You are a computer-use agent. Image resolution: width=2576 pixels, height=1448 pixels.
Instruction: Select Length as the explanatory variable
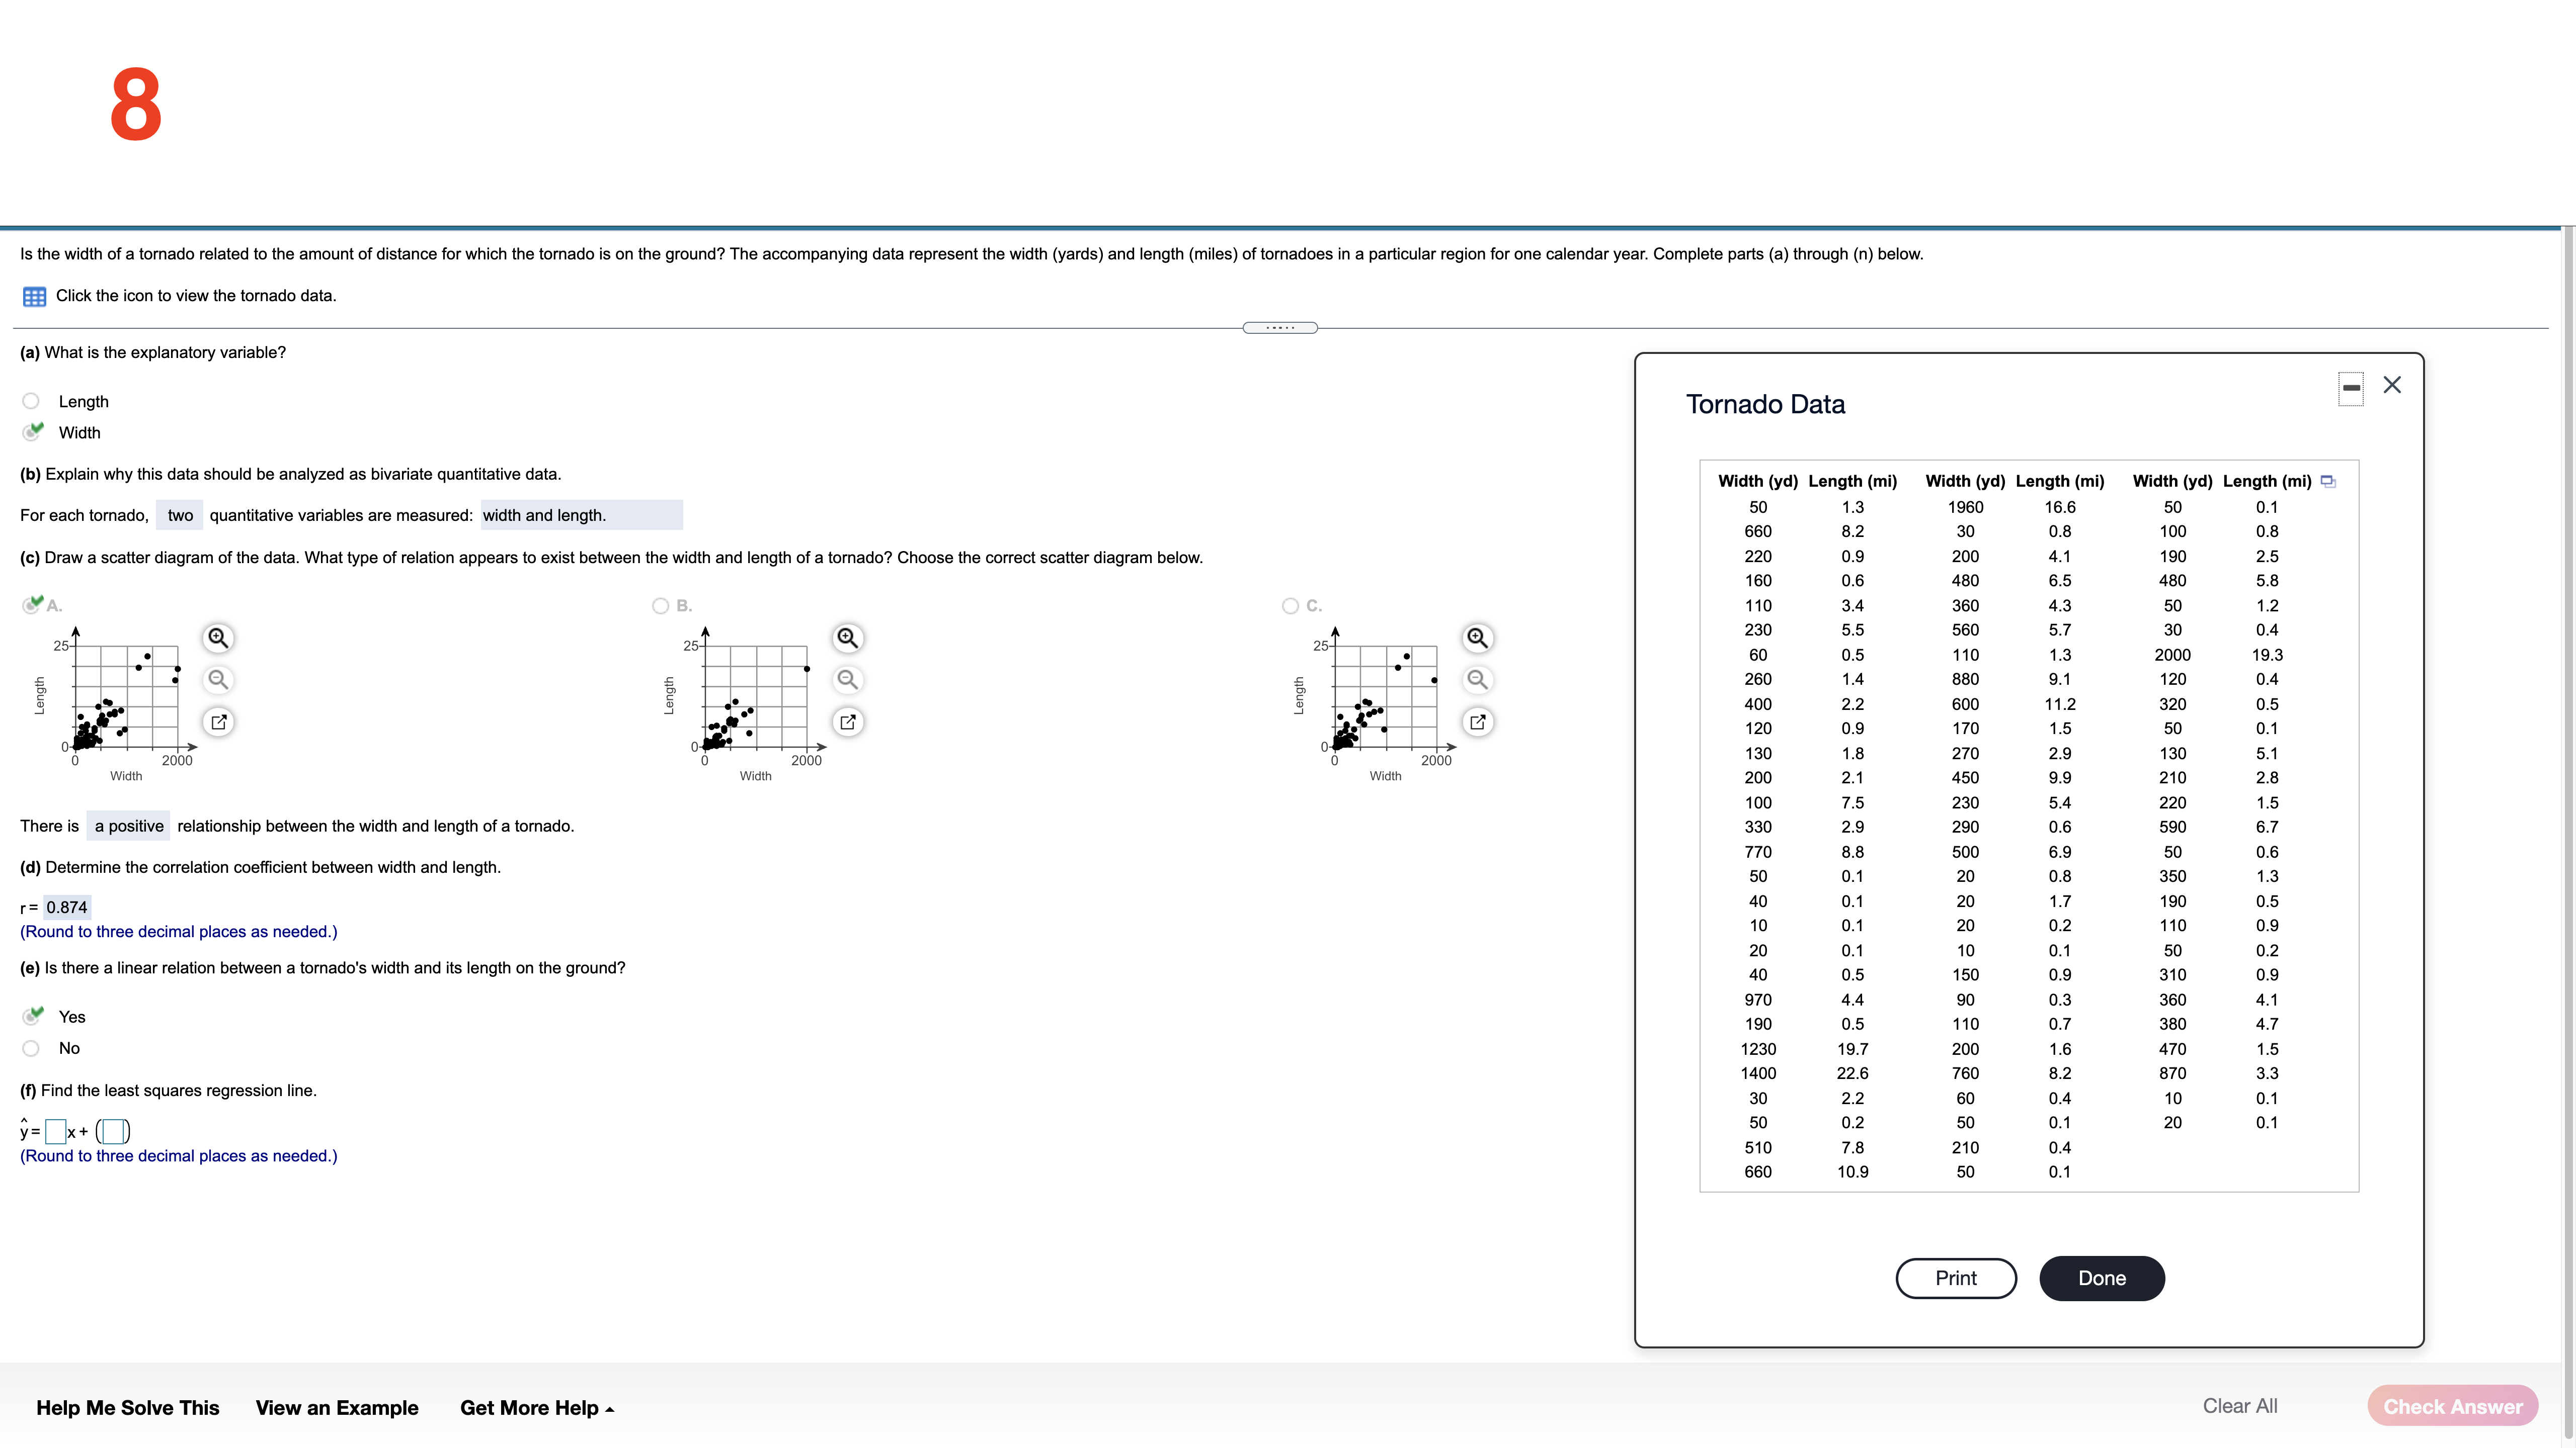pos(31,400)
